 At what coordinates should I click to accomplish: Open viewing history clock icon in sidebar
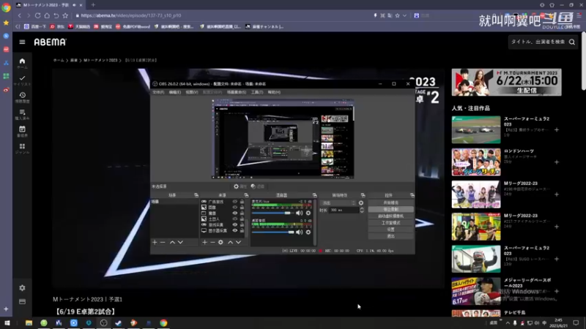(x=22, y=95)
